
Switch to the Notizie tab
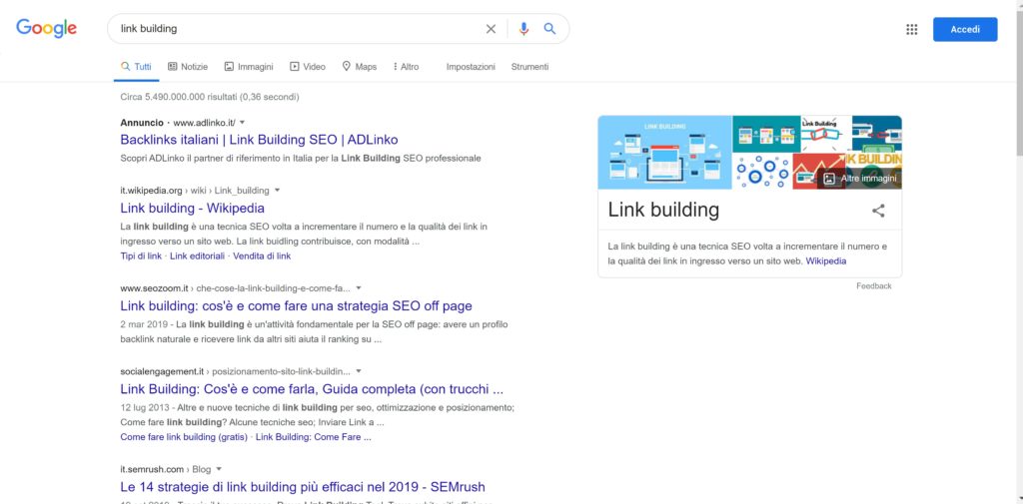tap(188, 67)
